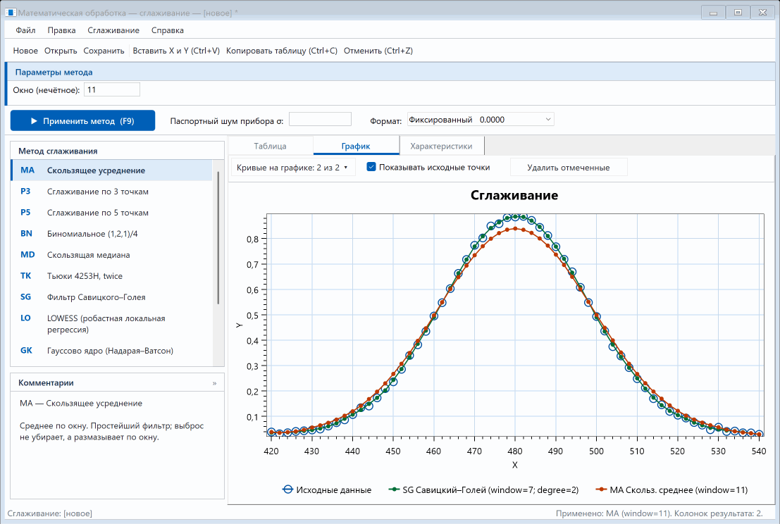Click the 'Окно (нечётное)' input field
Viewport: 780px width, 524px height.
(x=112, y=90)
